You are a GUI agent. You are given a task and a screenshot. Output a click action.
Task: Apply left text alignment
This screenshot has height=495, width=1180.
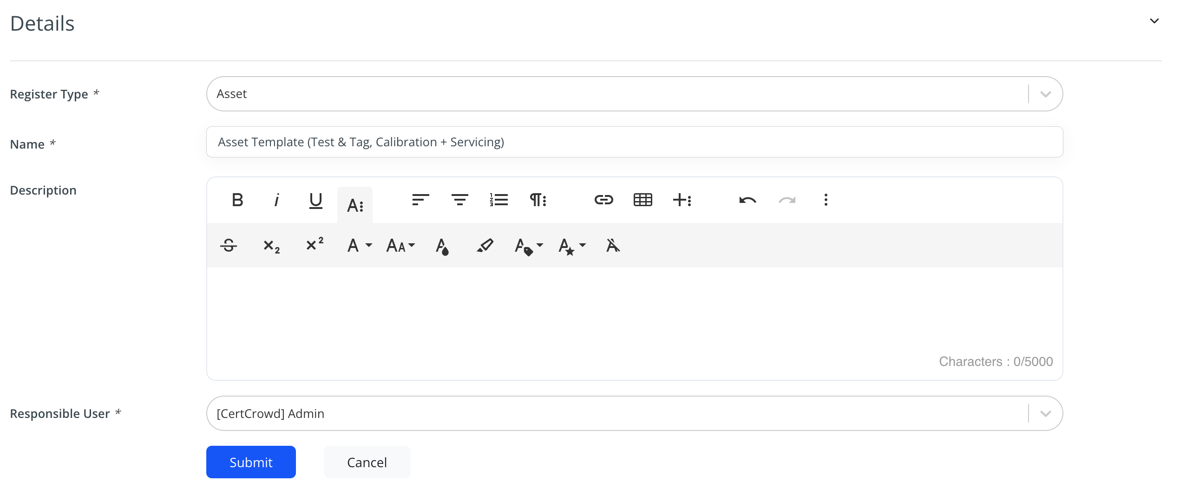coord(420,200)
